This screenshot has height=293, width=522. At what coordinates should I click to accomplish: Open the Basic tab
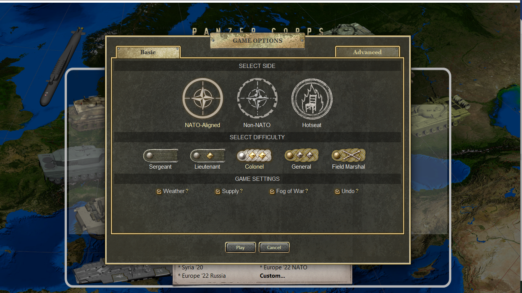point(148,52)
